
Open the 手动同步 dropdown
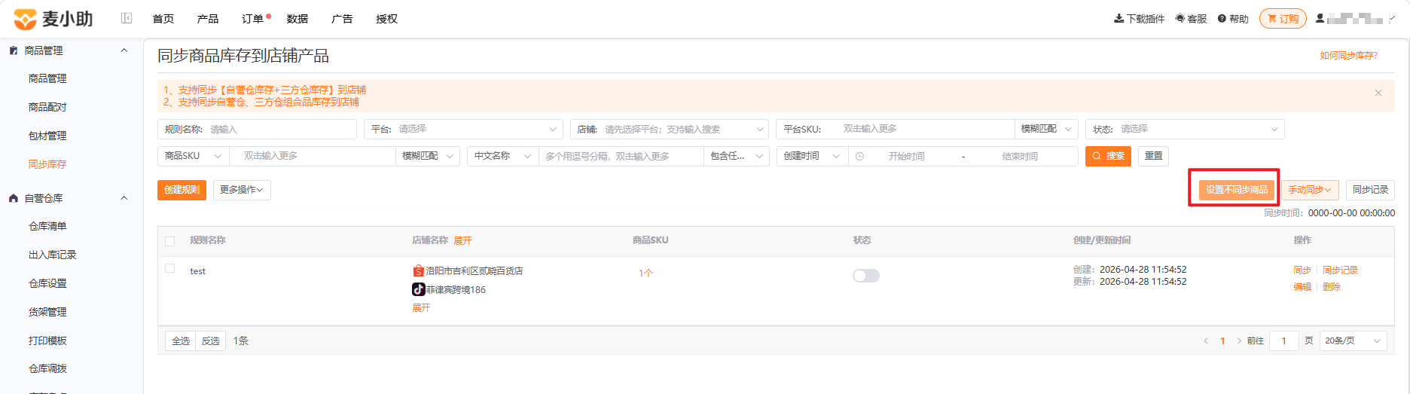[1310, 190]
